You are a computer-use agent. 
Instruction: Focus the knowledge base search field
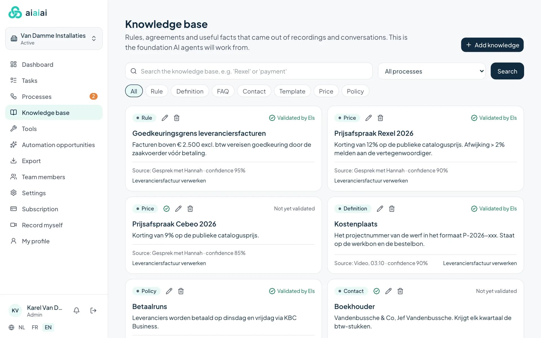point(249,71)
